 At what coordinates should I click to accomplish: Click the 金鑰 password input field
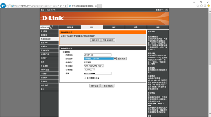[x=97, y=73]
